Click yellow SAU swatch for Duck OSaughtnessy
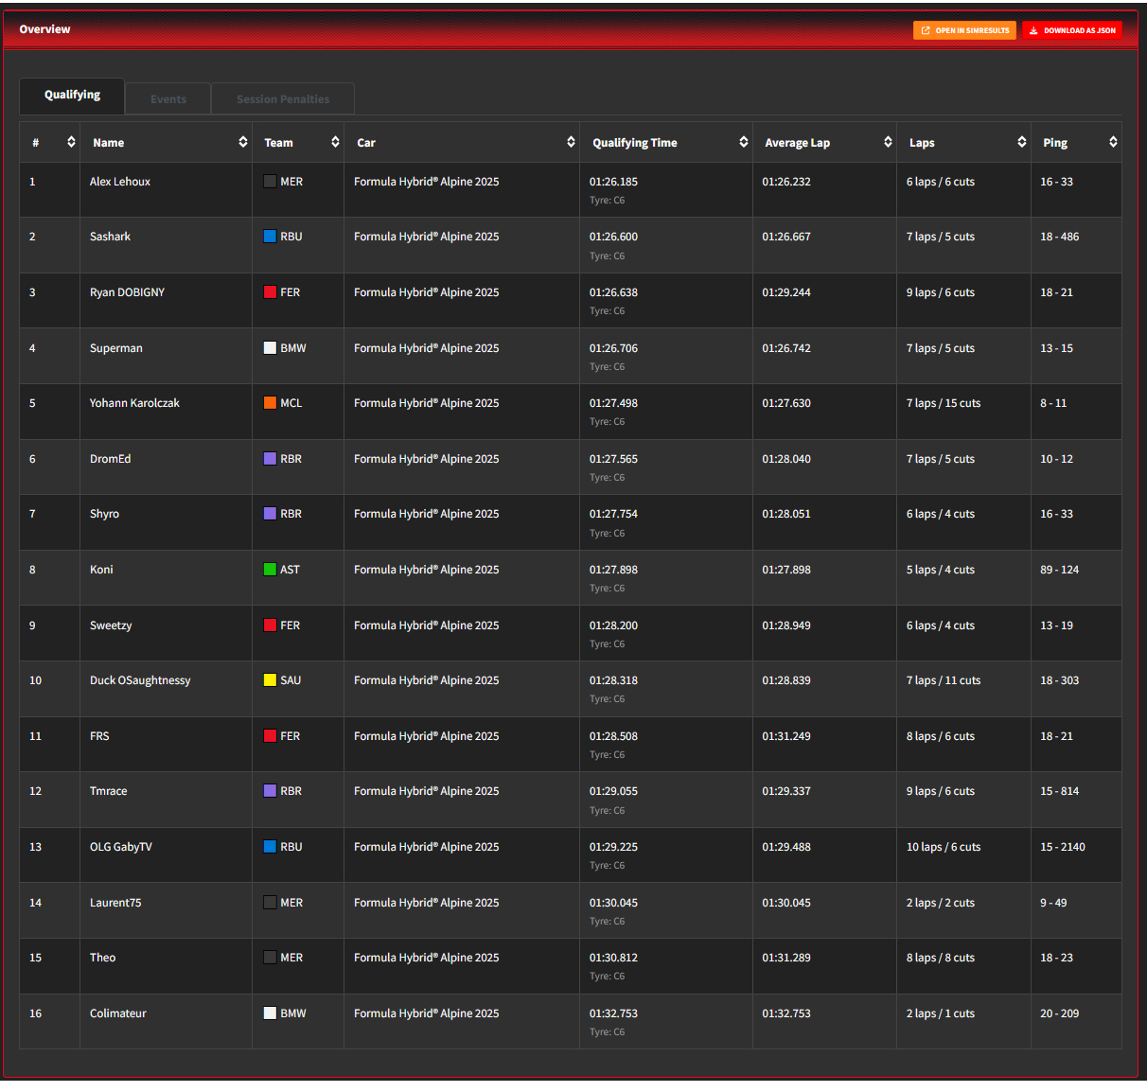1147x1092 pixels. [x=270, y=680]
